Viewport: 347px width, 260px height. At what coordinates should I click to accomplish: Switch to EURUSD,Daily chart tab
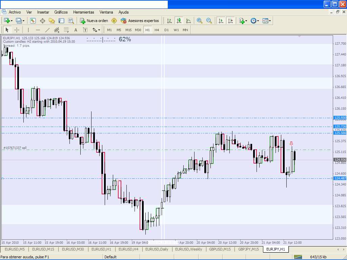click(157, 249)
